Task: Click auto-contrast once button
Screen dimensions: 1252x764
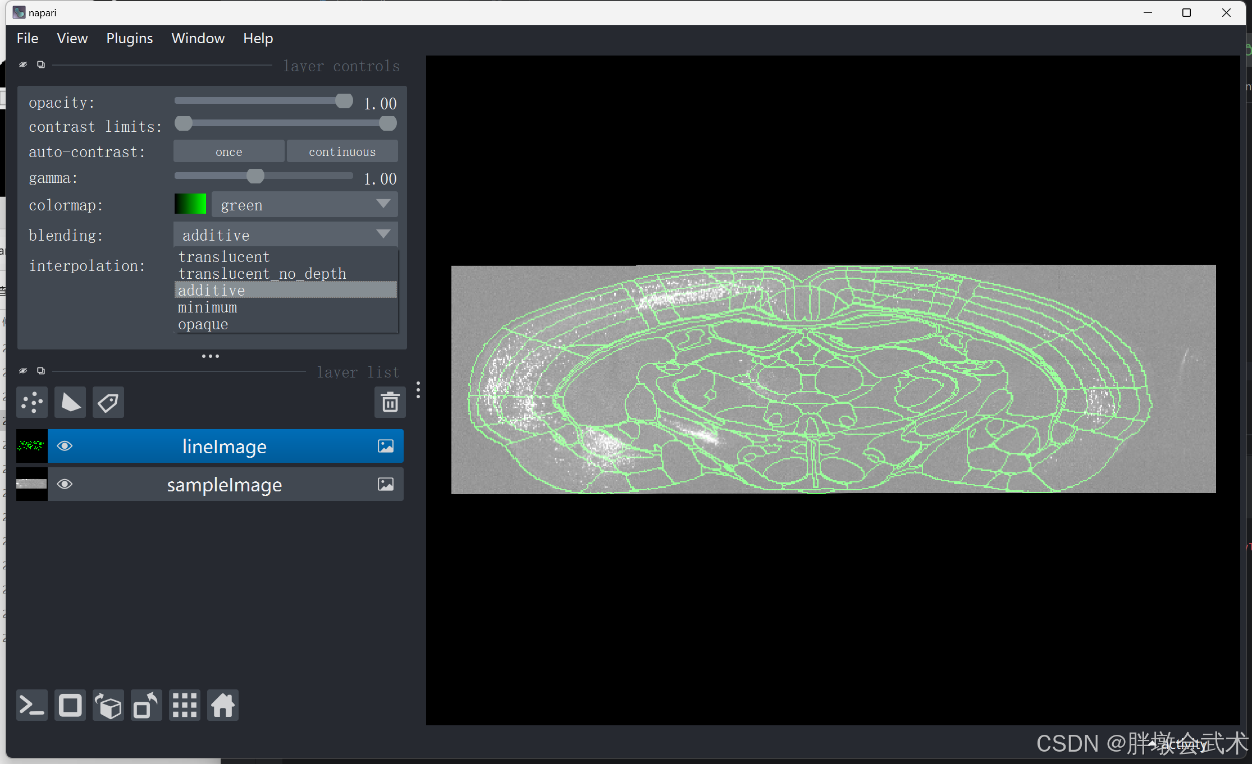Action: click(x=229, y=151)
